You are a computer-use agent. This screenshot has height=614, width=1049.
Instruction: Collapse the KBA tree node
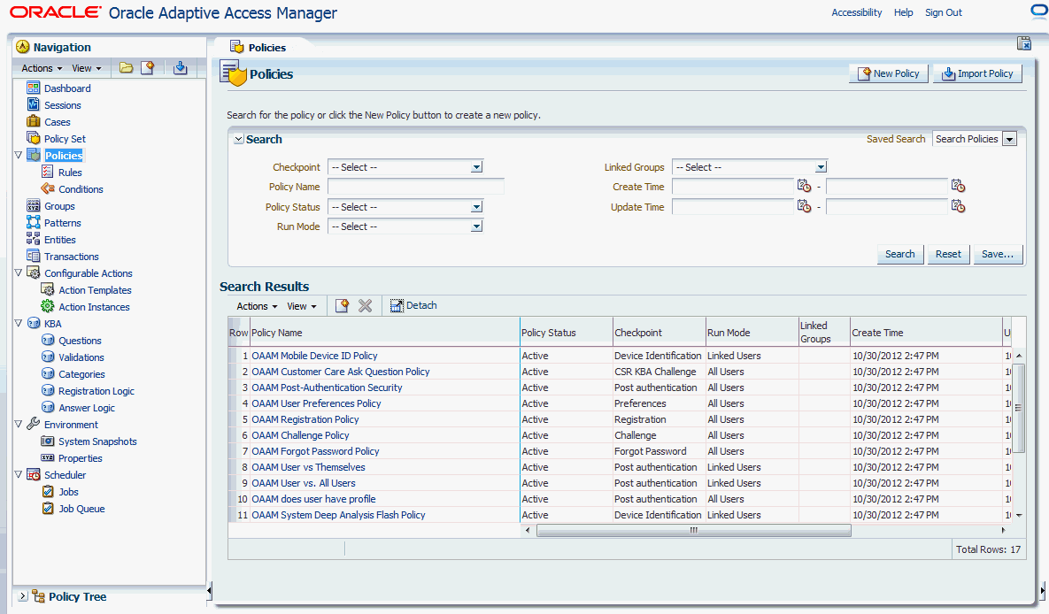point(19,323)
